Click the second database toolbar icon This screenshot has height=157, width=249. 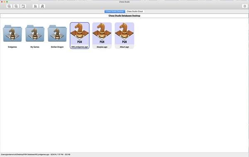(16, 6)
